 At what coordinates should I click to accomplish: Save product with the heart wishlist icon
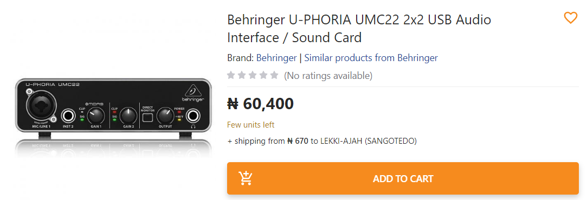[x=571, y=18]
